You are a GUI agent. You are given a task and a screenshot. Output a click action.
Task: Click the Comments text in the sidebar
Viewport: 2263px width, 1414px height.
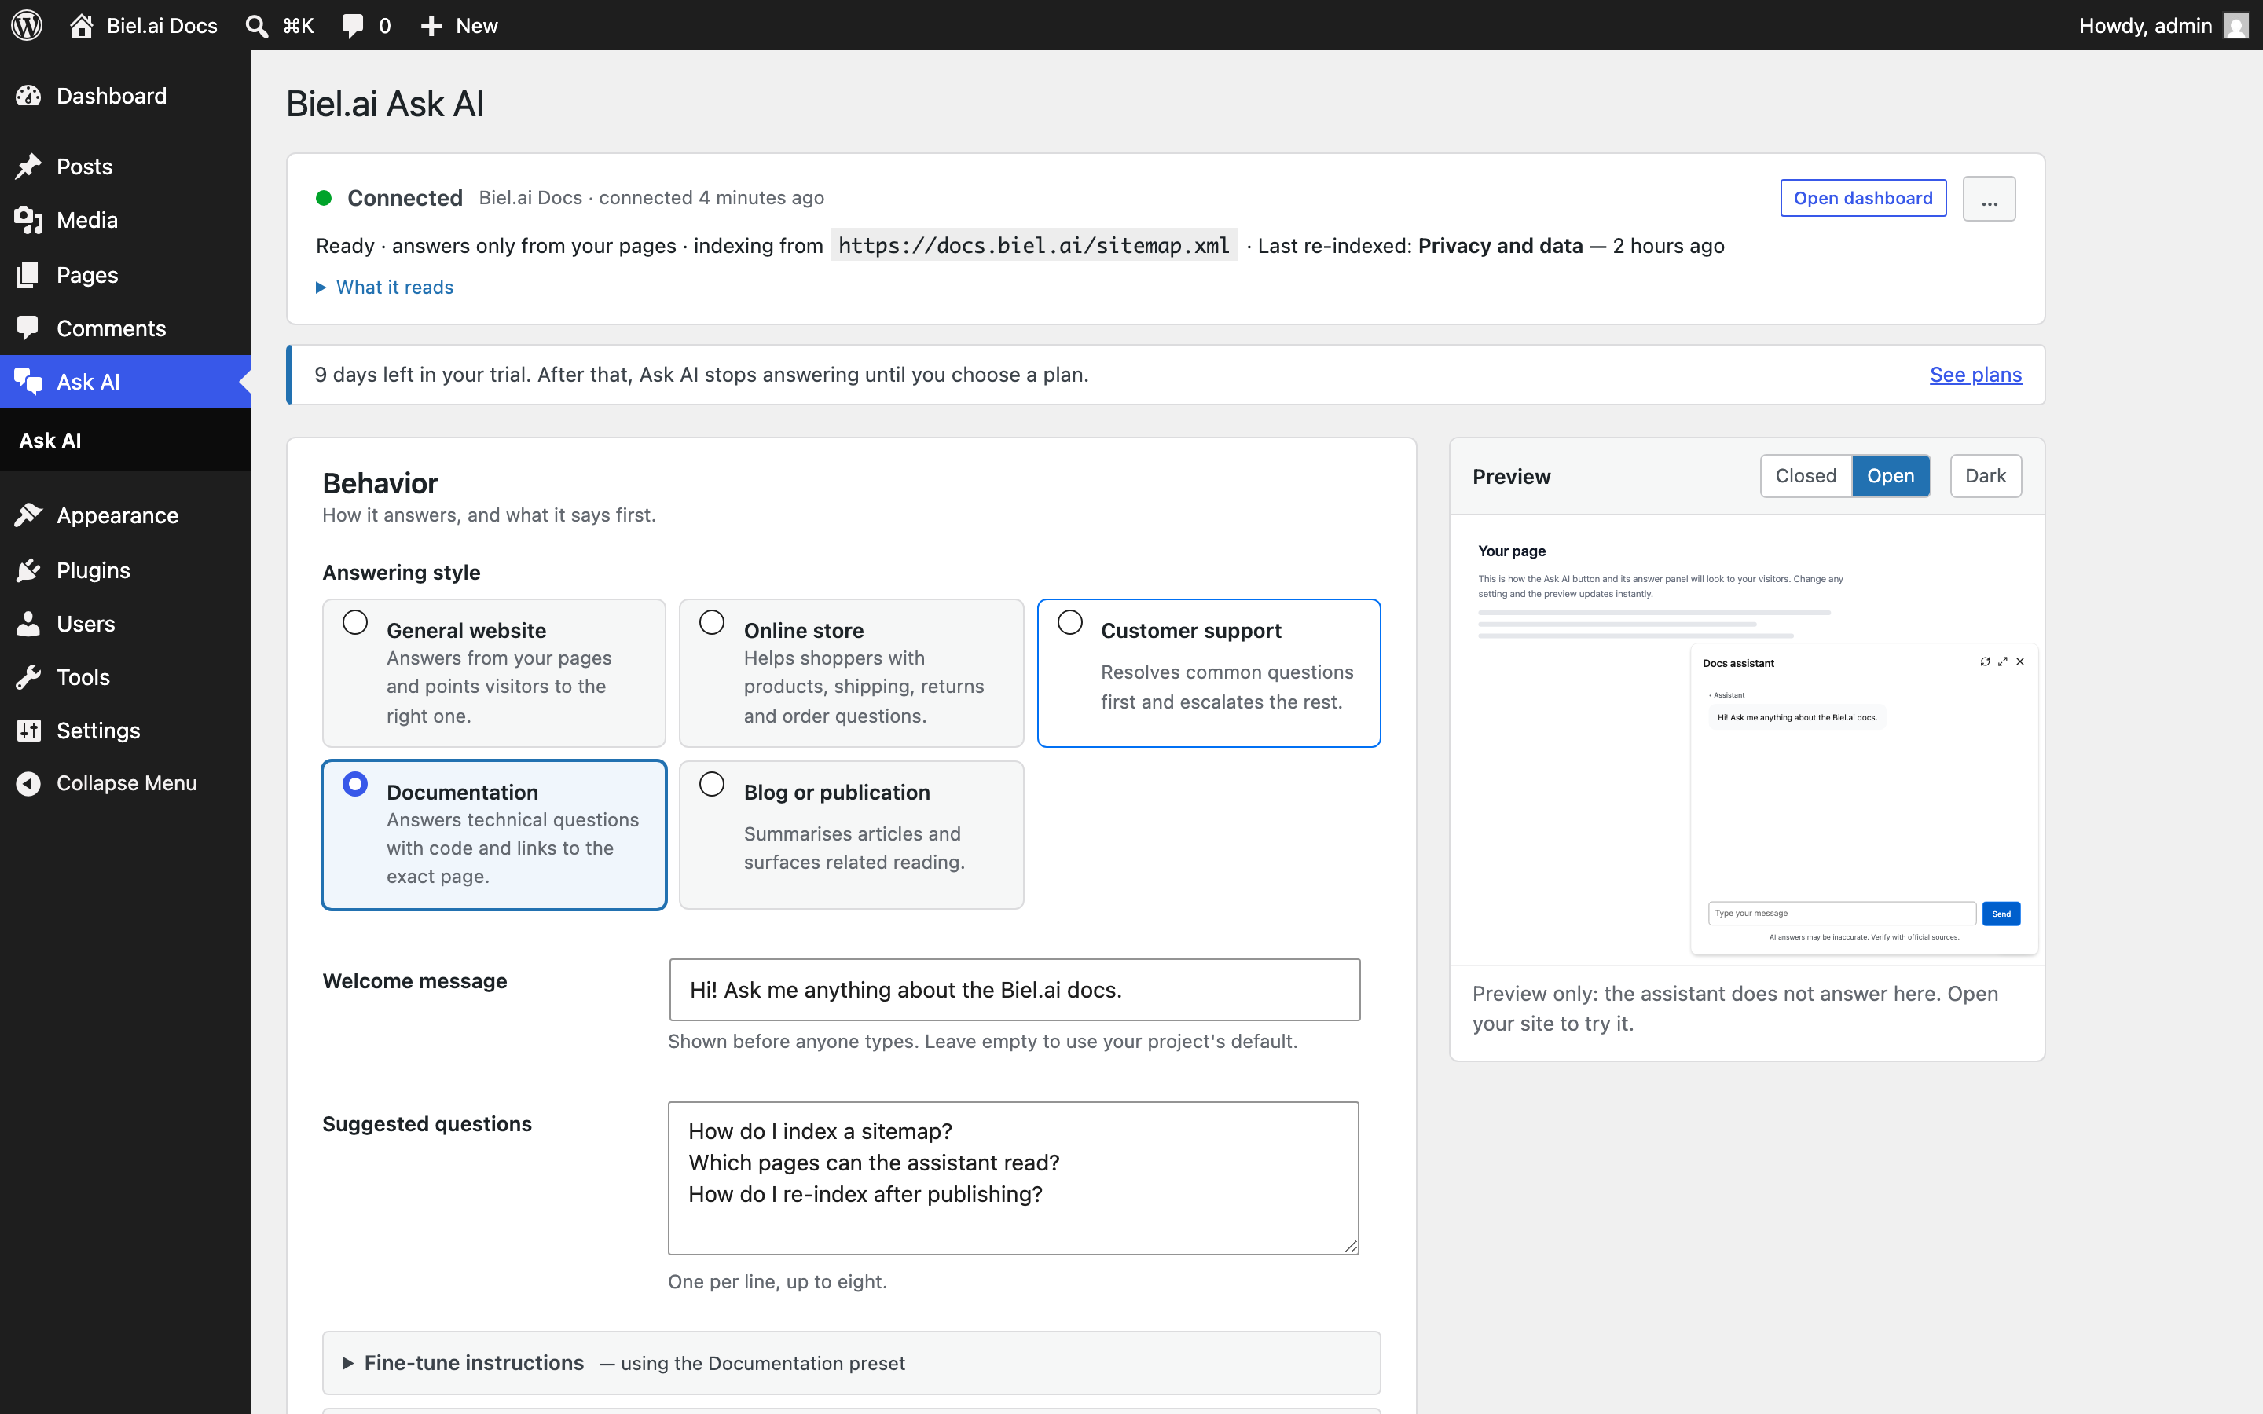pos(112,328)
